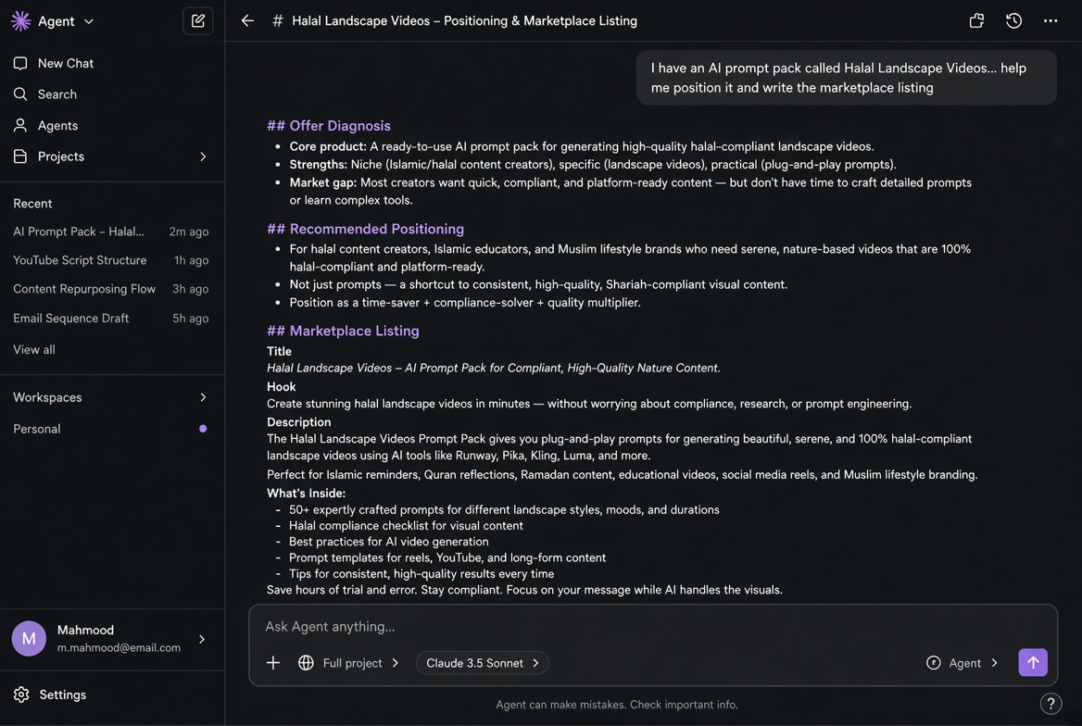This screenshot has width=1082, height=726.
Task: Click the circular Agent mode icon
Action: pos(934,662)
